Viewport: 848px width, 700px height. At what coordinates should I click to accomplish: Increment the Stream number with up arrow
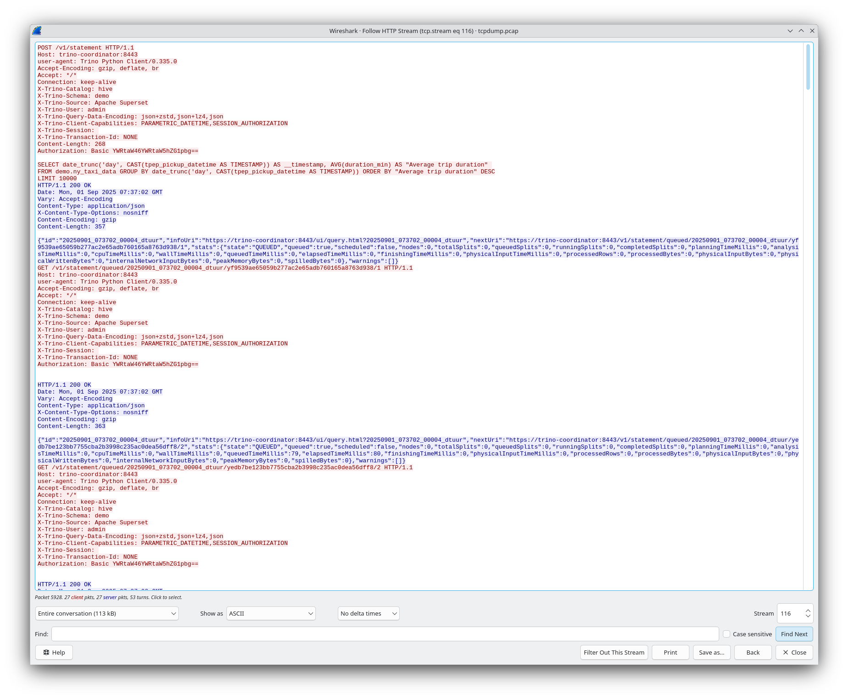tap(808, 611)
